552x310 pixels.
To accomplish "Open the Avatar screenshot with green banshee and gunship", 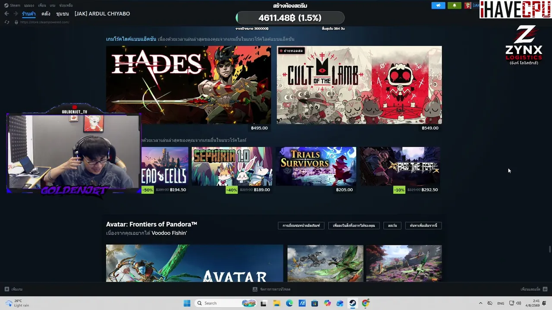I will tap(325, 263).
